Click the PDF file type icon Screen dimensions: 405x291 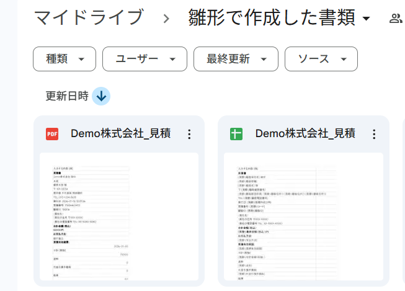[x=52, y=134]
